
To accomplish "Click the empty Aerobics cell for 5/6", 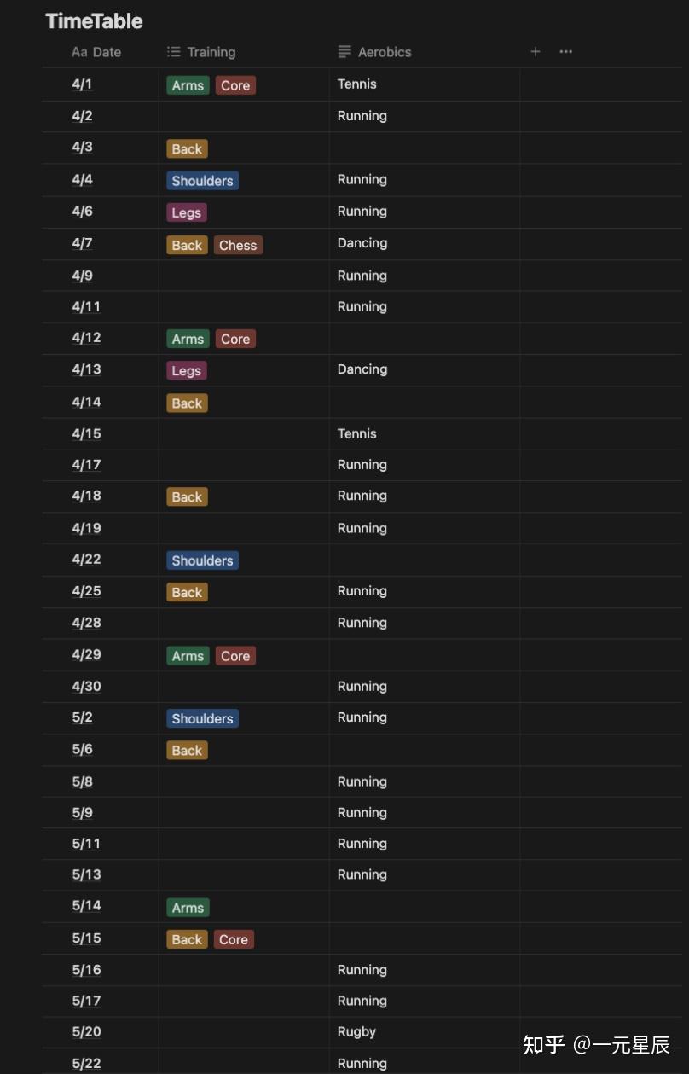I will click(425, 751).
